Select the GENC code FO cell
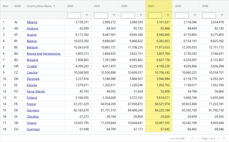Image resolution: width=229 pixels, height=142 pixels. tap(16, 91)
